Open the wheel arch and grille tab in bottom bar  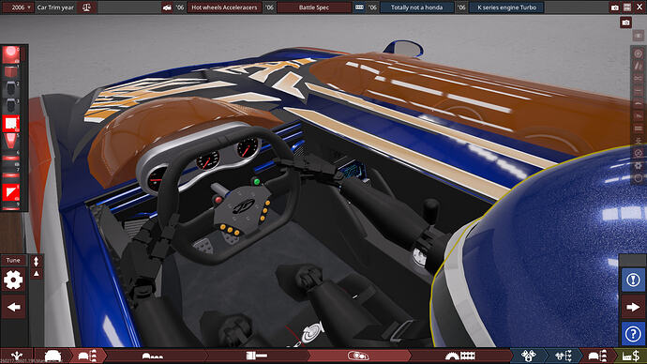[x=460, y=356]
